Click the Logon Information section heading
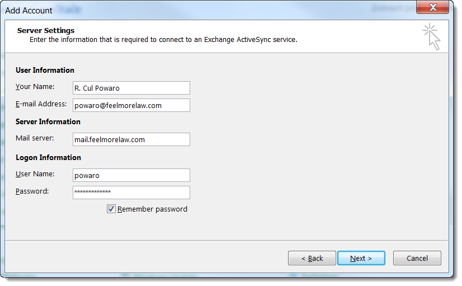This screenshot has width=462, height=286. pos(48,158)
